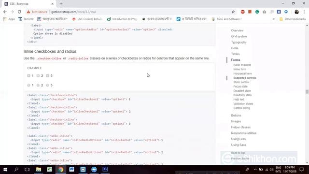Open the green Grammarly extension icon
This screenshot has height=174, width=309.
tap(257, 12)
